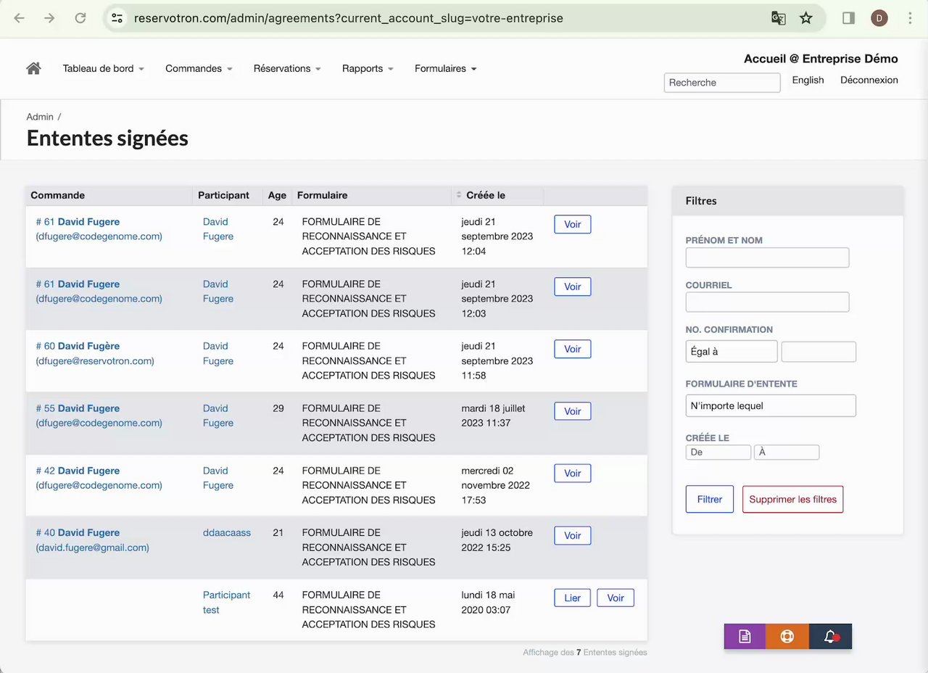Click the purple document icon
The width and height of the screenshot is (928, 673).
point(745,637)
